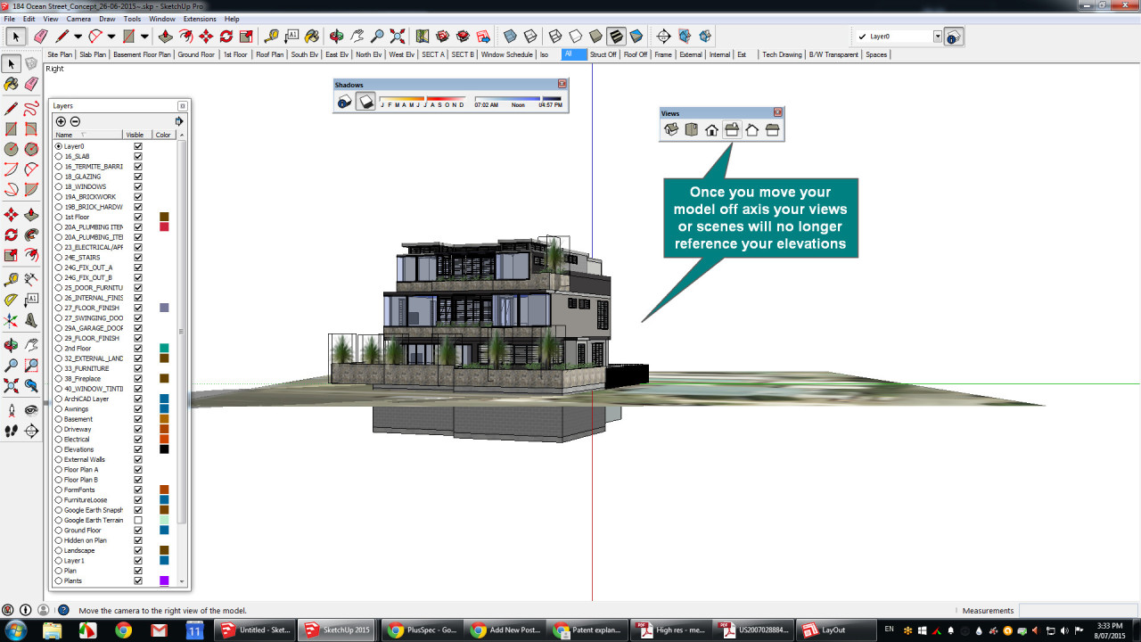Select the Push/Pull tool in top toolbar
1141x642 pixels.
tap(165, 37)
